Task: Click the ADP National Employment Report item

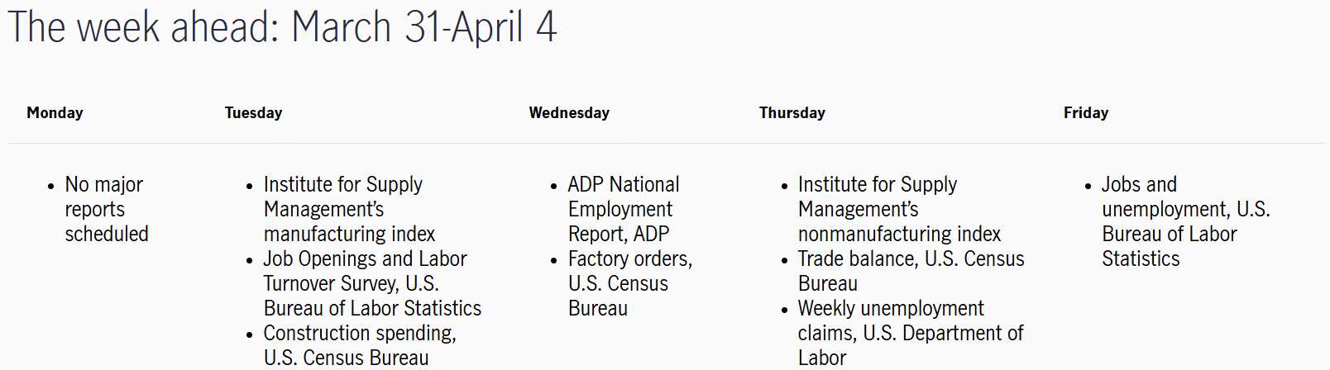Action: point(624,209)
